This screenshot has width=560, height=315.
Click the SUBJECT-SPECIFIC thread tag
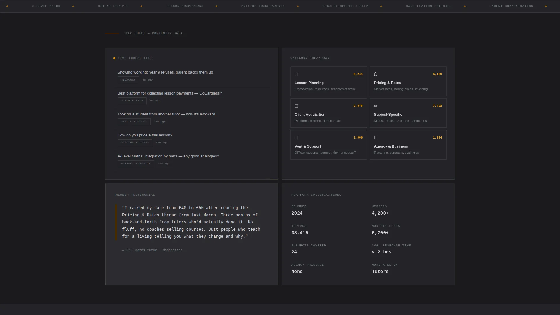[136, 164]
